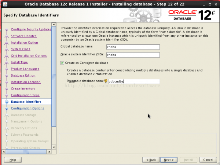The height and width of the screenshot is (165, 220).
Task: Click the disabled Management Options step text
Action: coord(26,121)
